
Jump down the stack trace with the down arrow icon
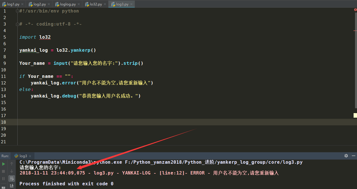point(11,171)
